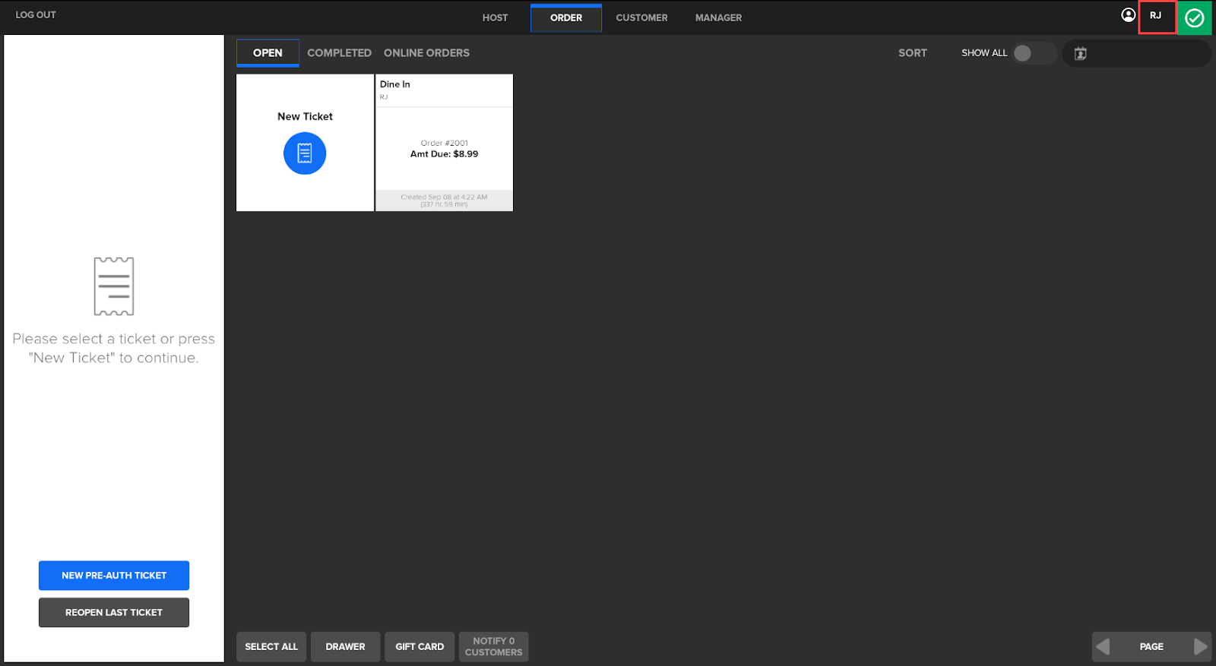Click the Select All button
The image size is (1216, 666).
pos(271,647)
